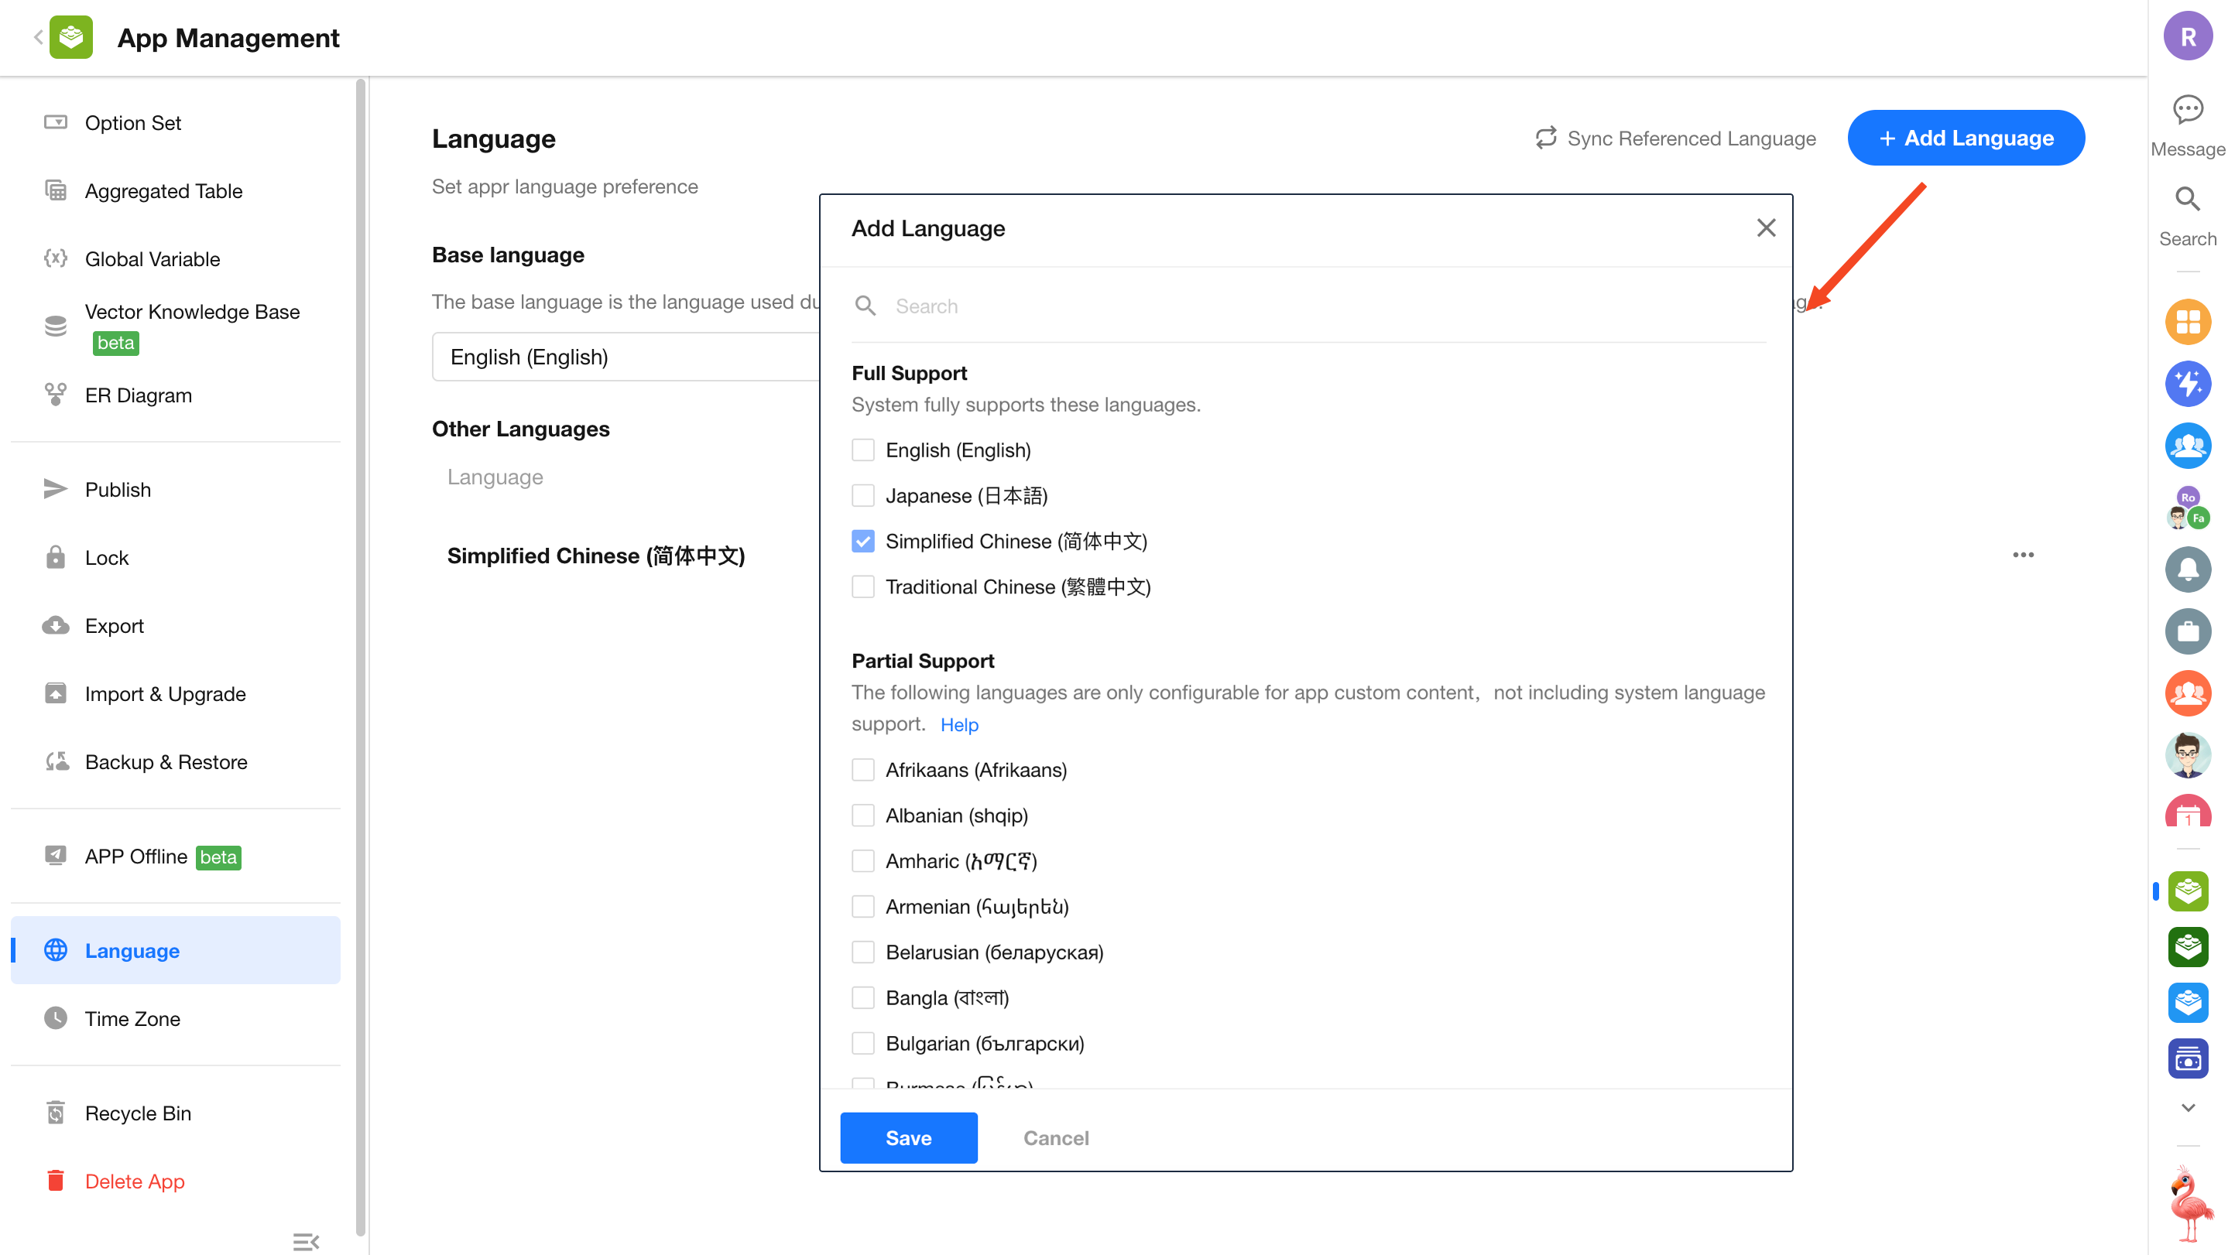
Task: Click the Sync Referenced Language icon
Action: point(1546,138)
